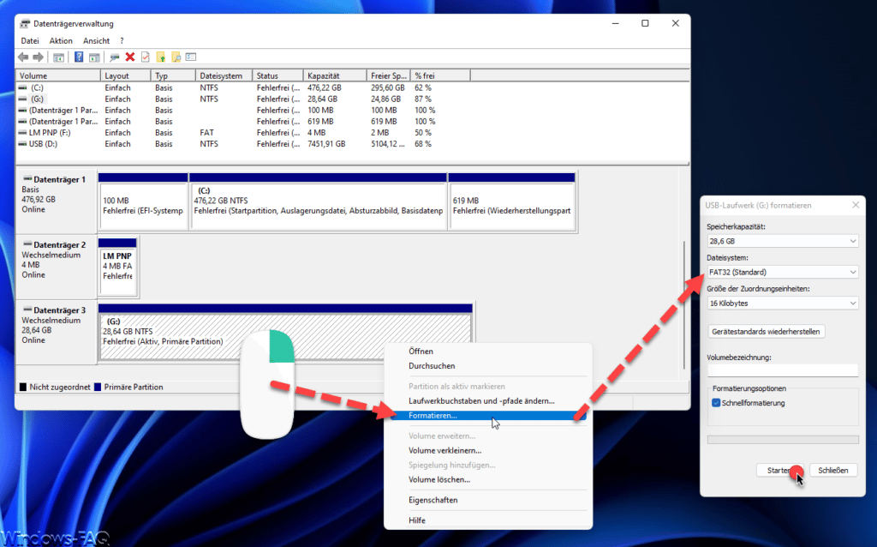Click the drive icon of the (G:) volume row
This screenshot has height=547, width=877.
(22, 99)
